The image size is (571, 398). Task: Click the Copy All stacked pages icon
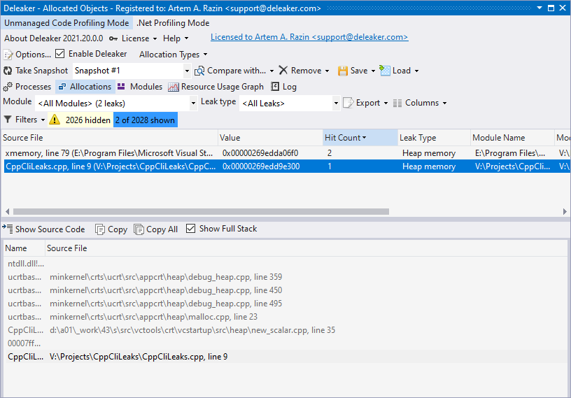(139, 229)
